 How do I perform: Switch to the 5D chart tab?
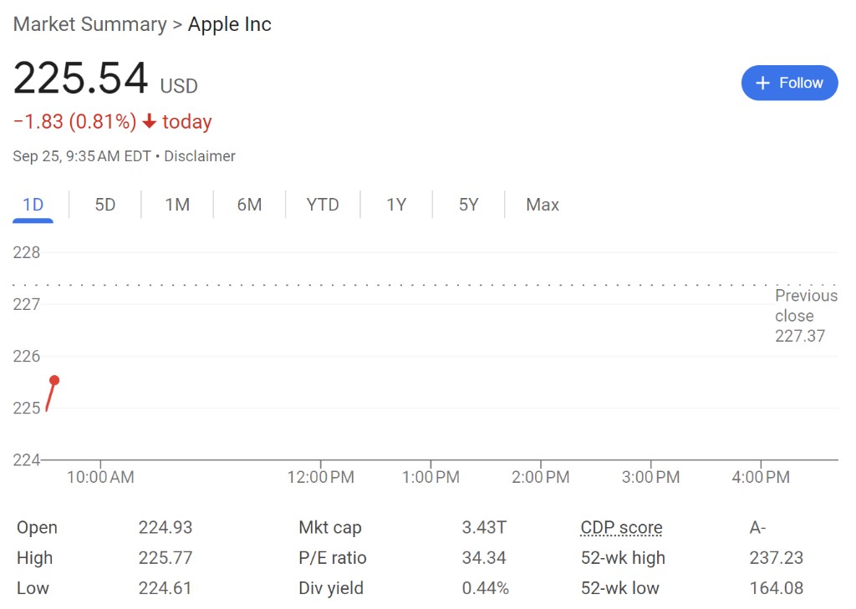point(105,205)
